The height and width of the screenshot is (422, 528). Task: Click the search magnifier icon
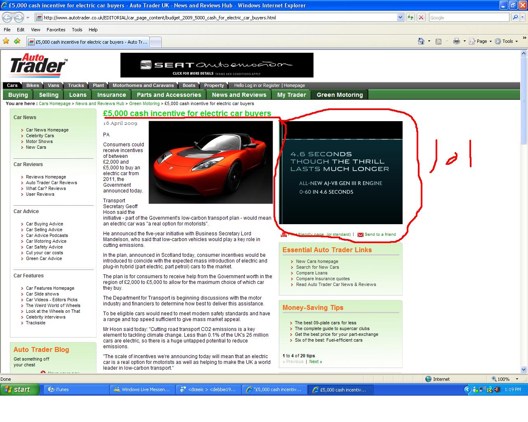515,17
